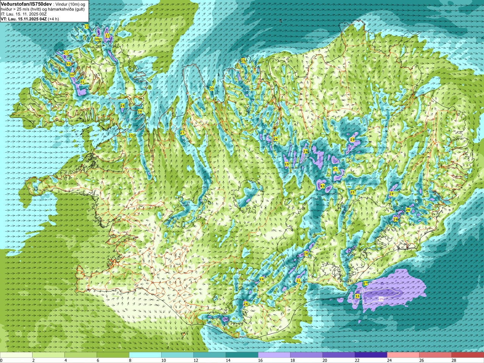Click the 6–8 m/s olive green legend swatch
Viewport: 484px width, 363px height.
[113, 355]
